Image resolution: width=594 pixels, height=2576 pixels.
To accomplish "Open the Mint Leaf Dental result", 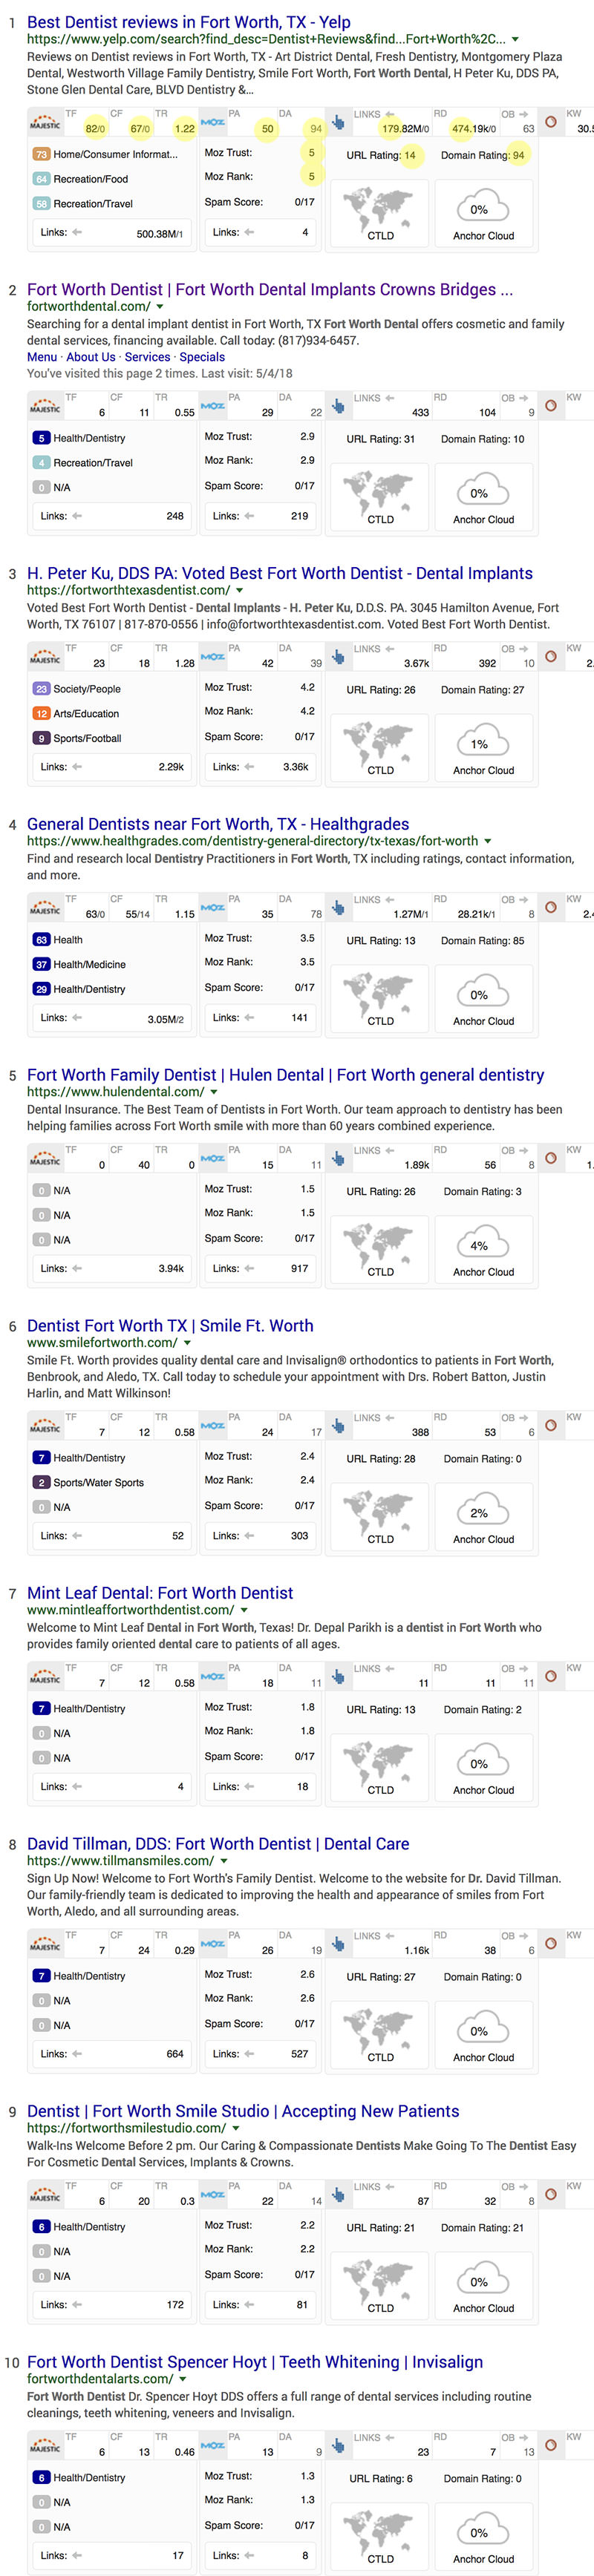I will coord(160,1593).
